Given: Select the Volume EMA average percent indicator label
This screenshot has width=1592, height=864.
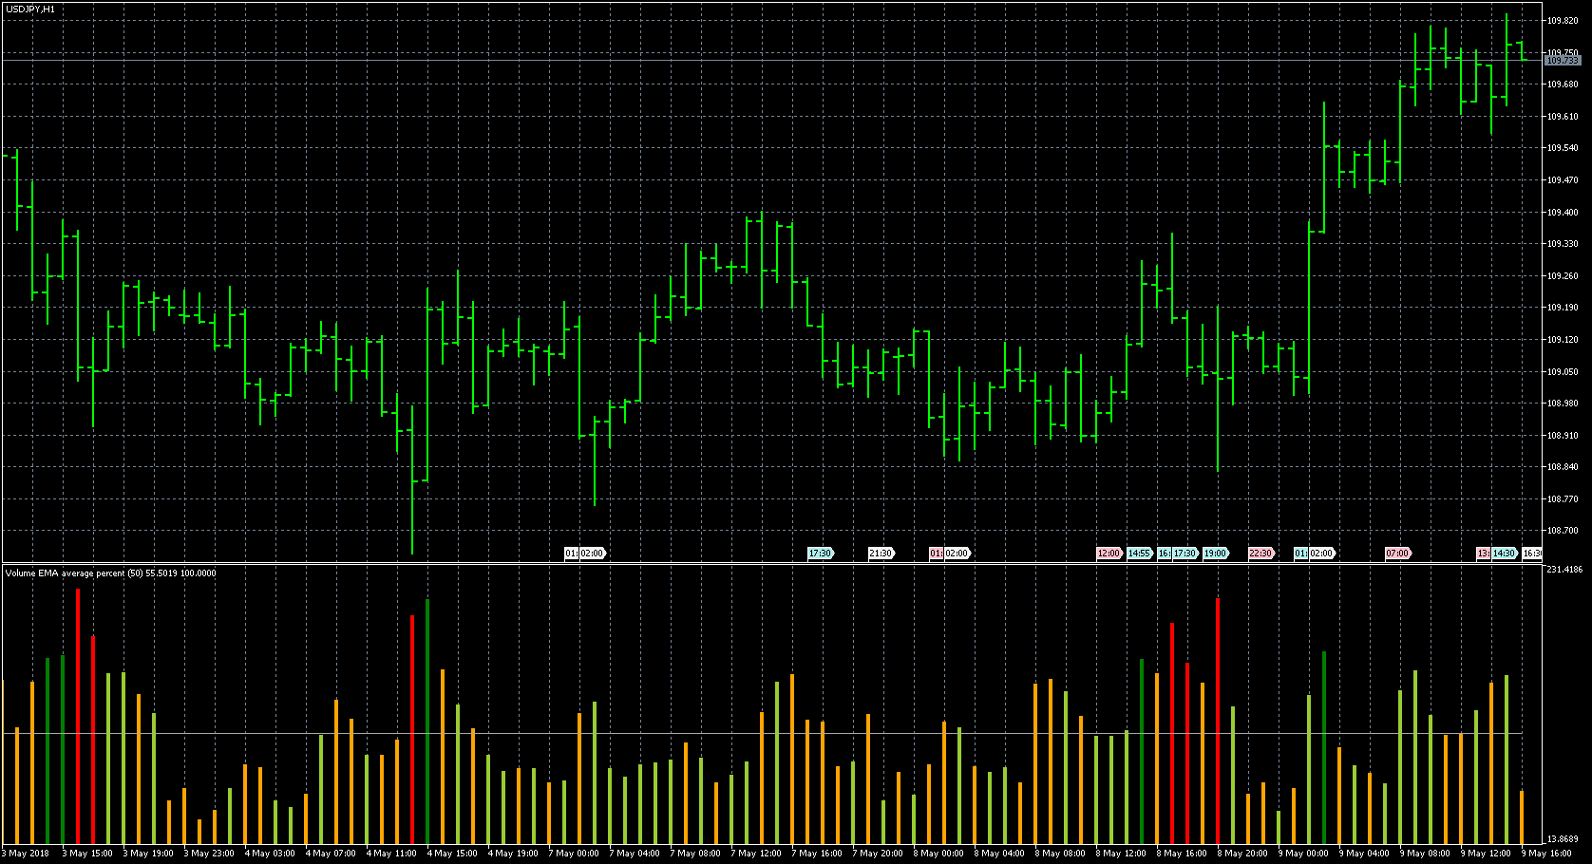Looking at the screenshot, I should [110, 573].
